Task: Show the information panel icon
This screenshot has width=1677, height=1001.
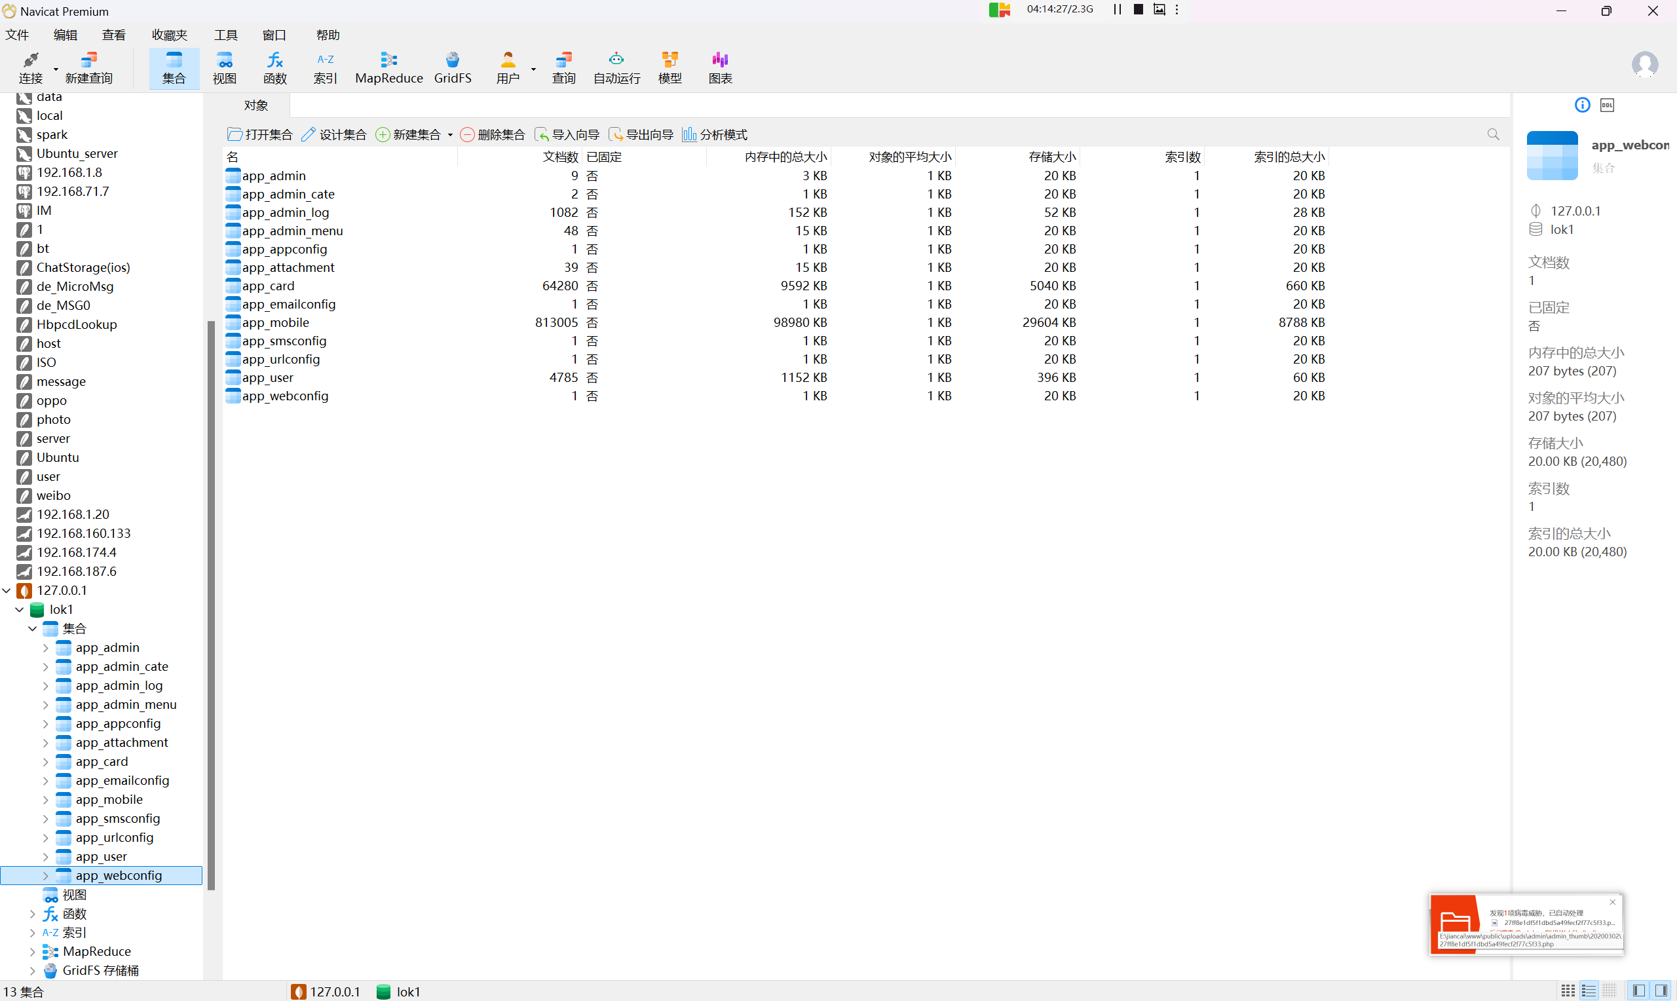Action: tap(1583, 105)
